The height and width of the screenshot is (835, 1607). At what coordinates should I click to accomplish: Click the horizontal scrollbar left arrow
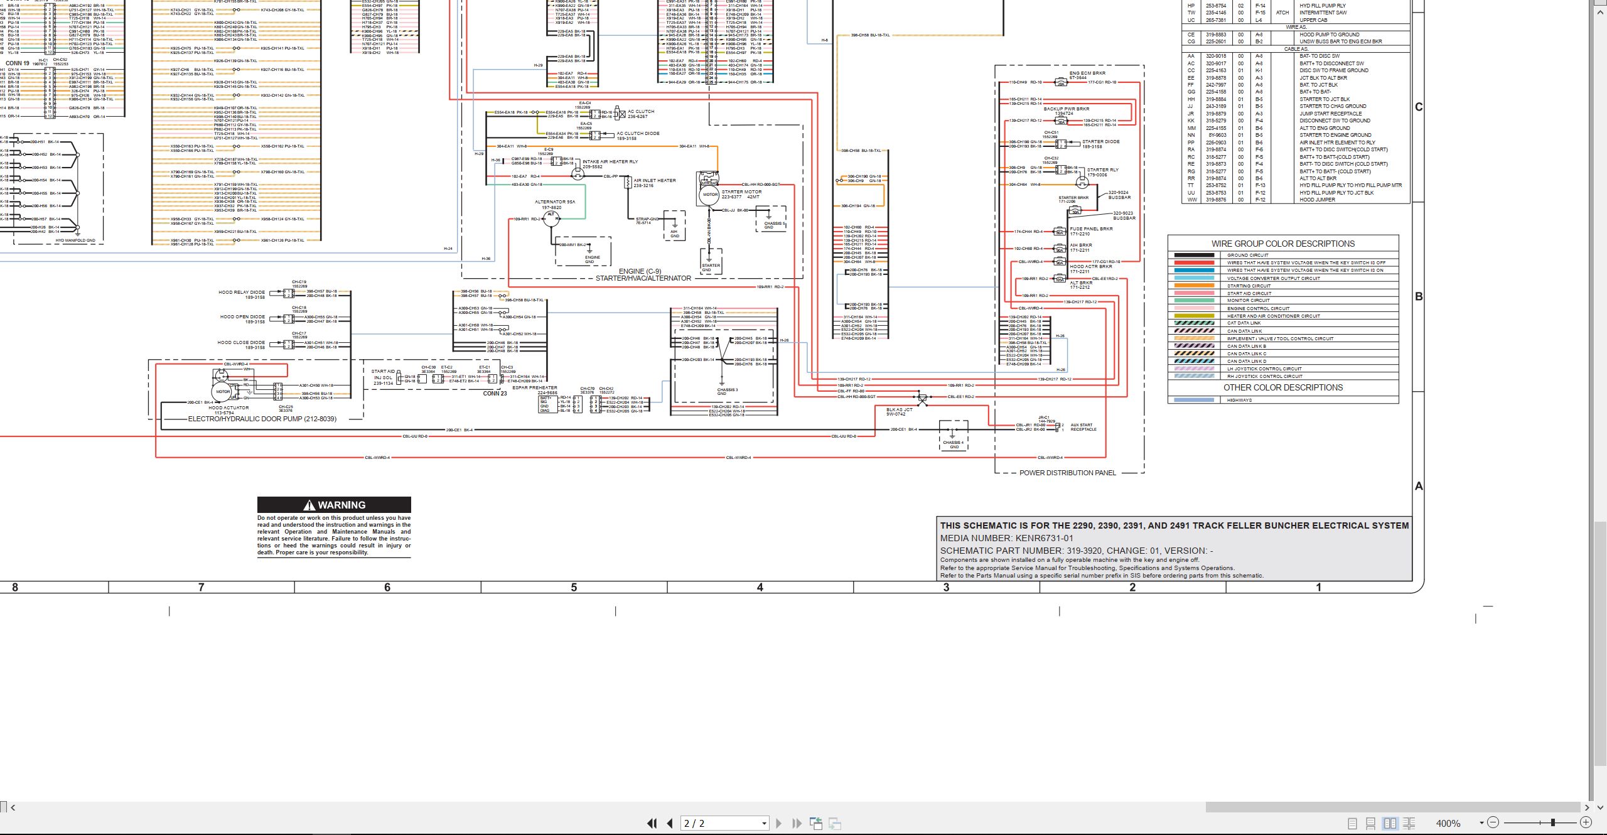point(13,807)
